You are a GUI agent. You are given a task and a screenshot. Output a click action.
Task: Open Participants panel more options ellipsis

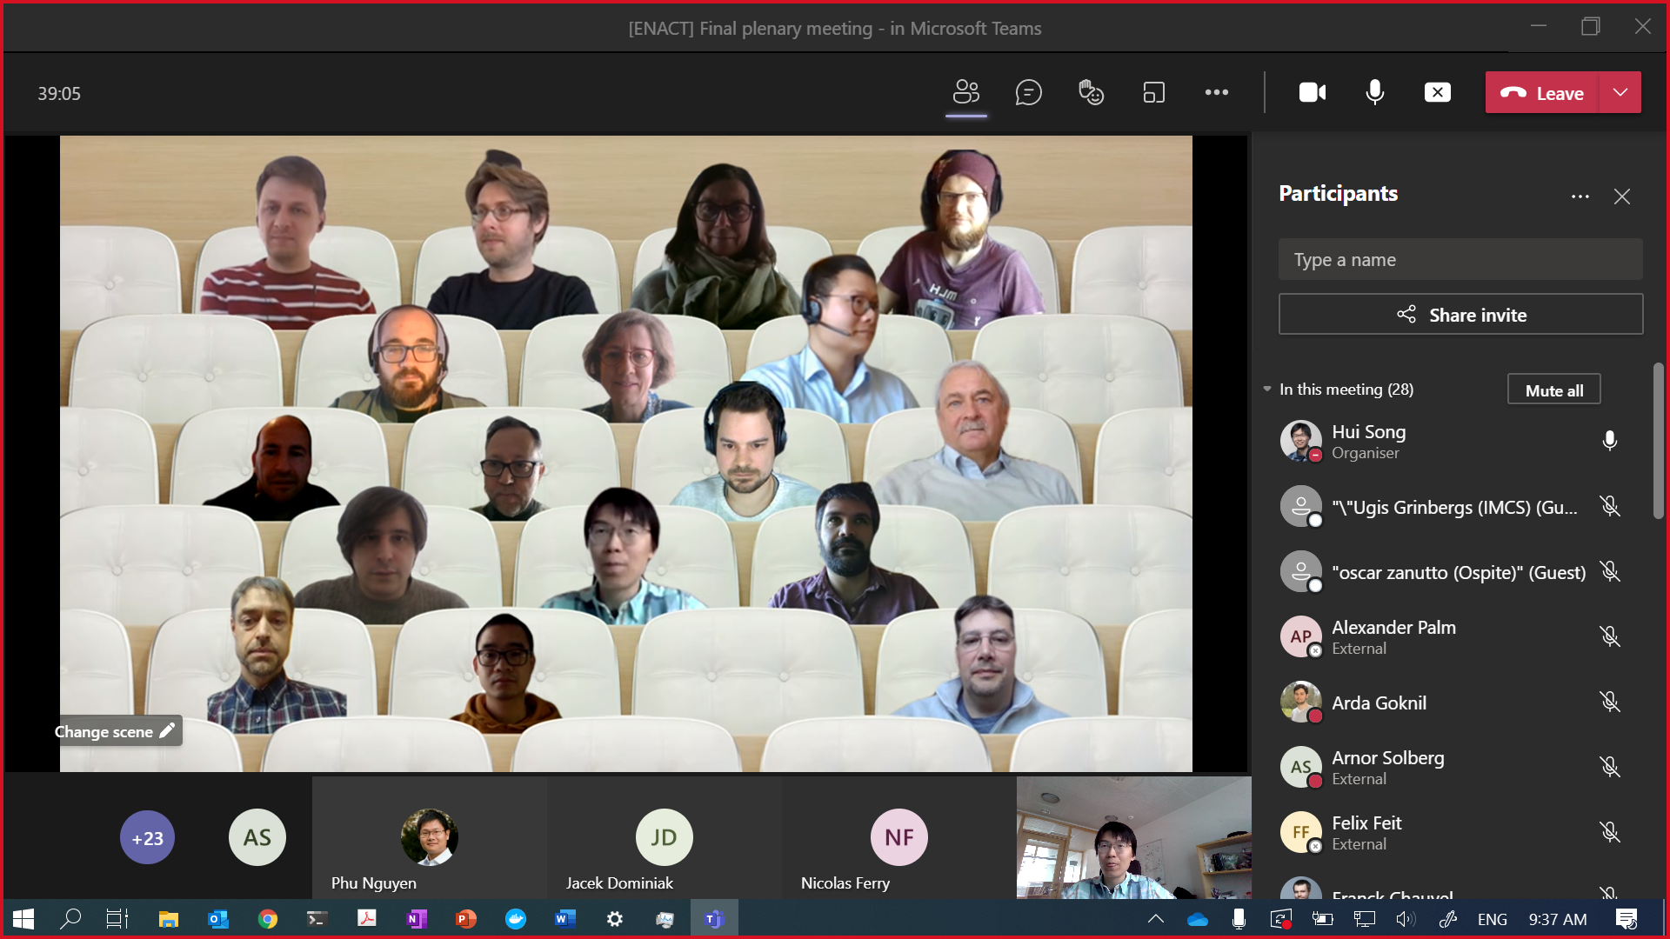coord(1580,196)
